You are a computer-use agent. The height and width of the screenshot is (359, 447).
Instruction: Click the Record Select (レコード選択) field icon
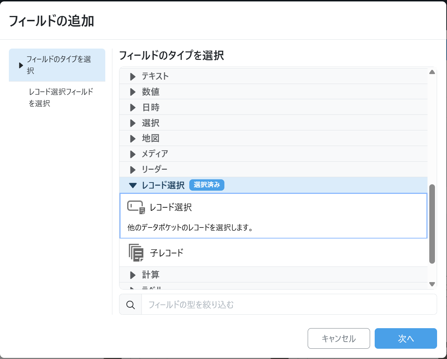click(x=136, y=207)
